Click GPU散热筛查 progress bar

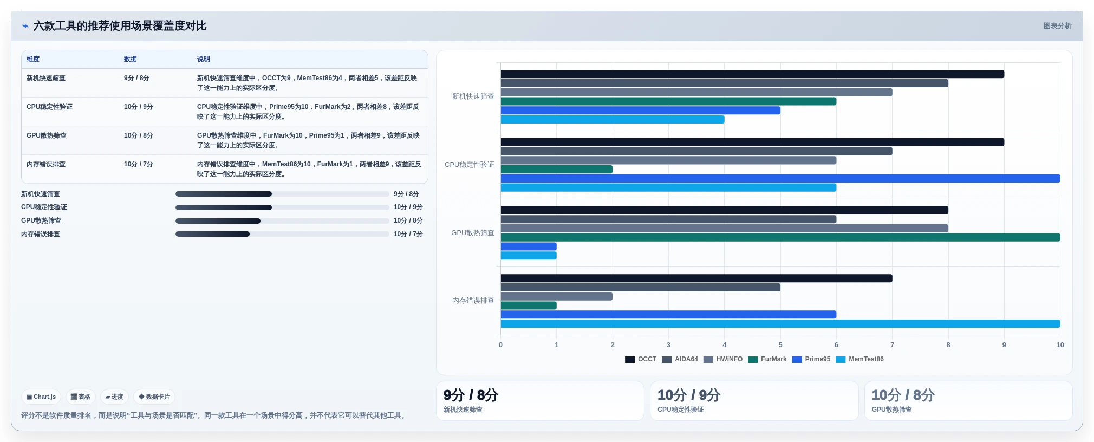pyautogui.click(x=282, y=221)
